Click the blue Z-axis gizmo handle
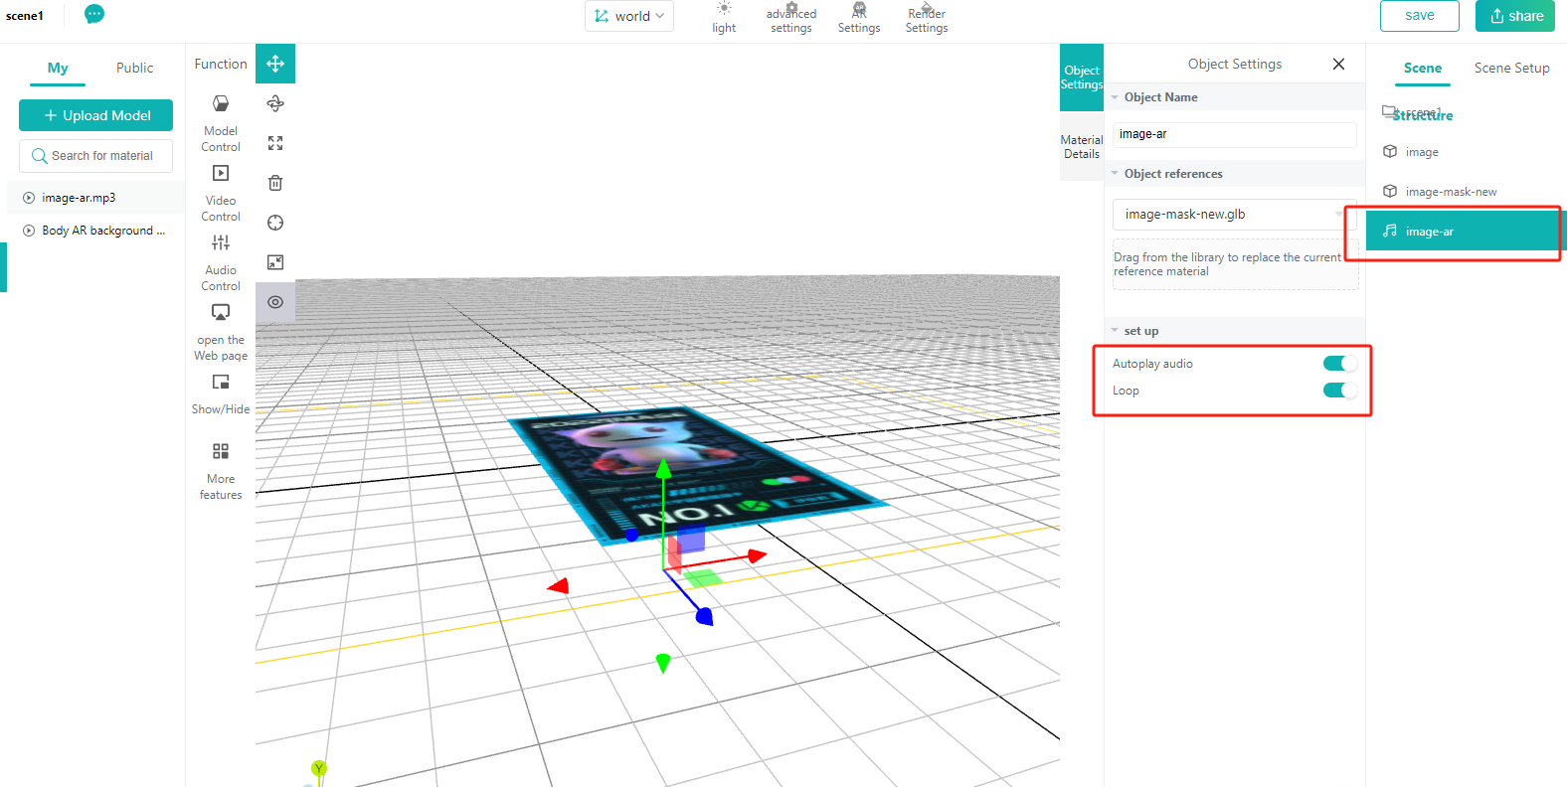The image size is (1567, 787). click(x=704, y=617)
